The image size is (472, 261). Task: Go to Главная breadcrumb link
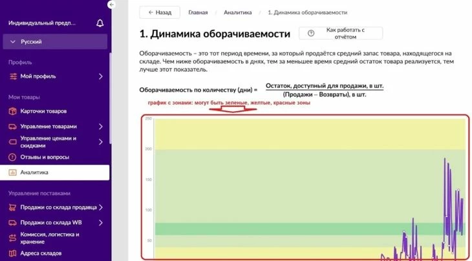point(198,12)
